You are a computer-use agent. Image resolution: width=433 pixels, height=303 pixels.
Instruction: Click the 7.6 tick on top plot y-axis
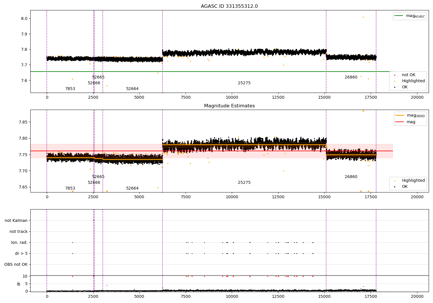pyautogui.click(x=25, y=81)
